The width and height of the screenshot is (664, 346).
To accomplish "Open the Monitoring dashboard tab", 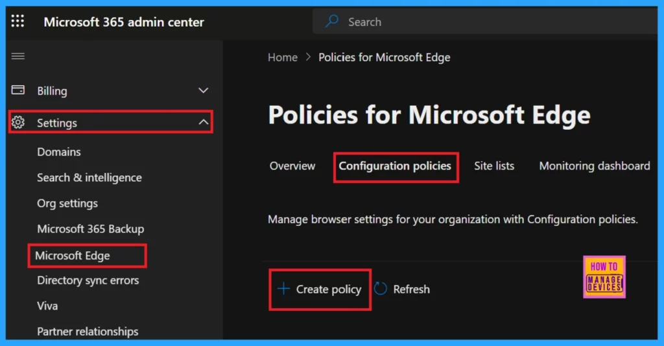I will [594, 166].
